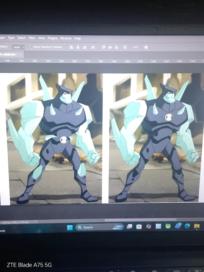Open the Auto-Select Layer dropdown
Image resolution: width=204 pixels, height=272 pixels.
click(x=18, y=47)
